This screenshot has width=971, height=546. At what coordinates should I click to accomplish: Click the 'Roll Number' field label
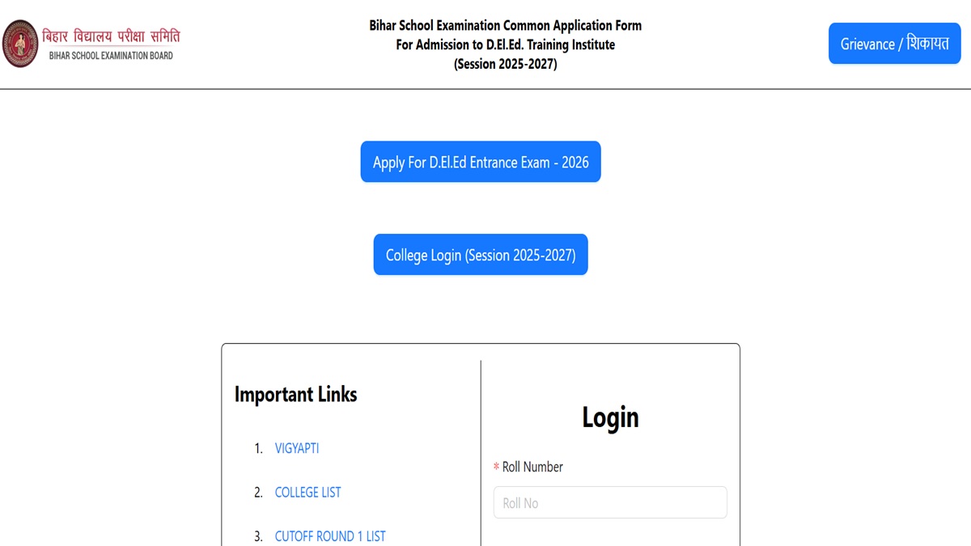tap(532, 467)
